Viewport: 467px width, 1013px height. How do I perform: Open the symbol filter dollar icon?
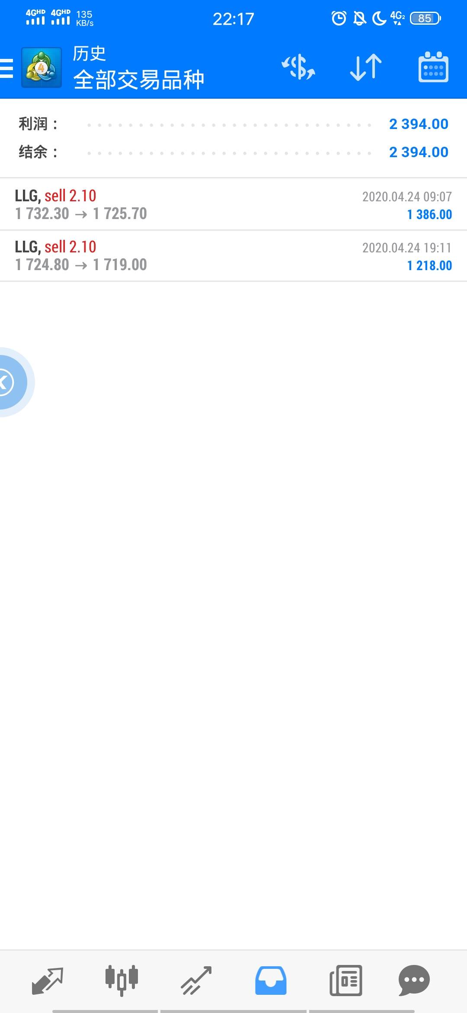coord(298,68)
